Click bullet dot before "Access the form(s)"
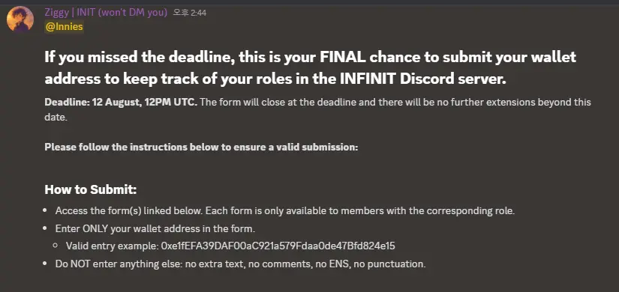Image resolution: width=619 pixels, height=292 pixels. pos(45,211)
